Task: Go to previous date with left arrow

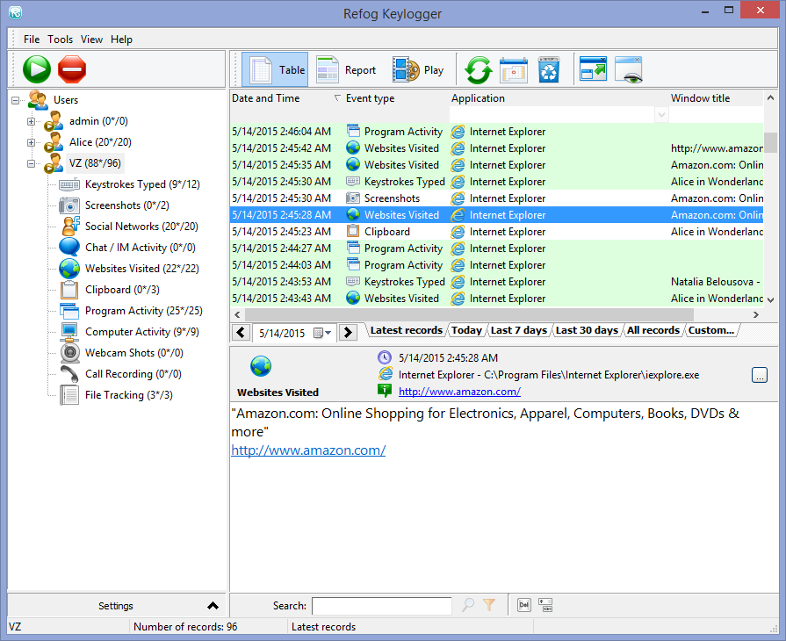Action: [x=242, y=332]
